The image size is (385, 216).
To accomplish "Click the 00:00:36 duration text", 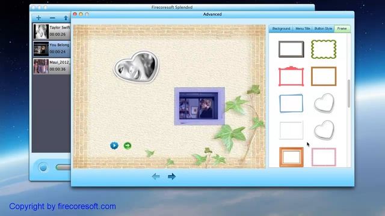I will [58, 70].
